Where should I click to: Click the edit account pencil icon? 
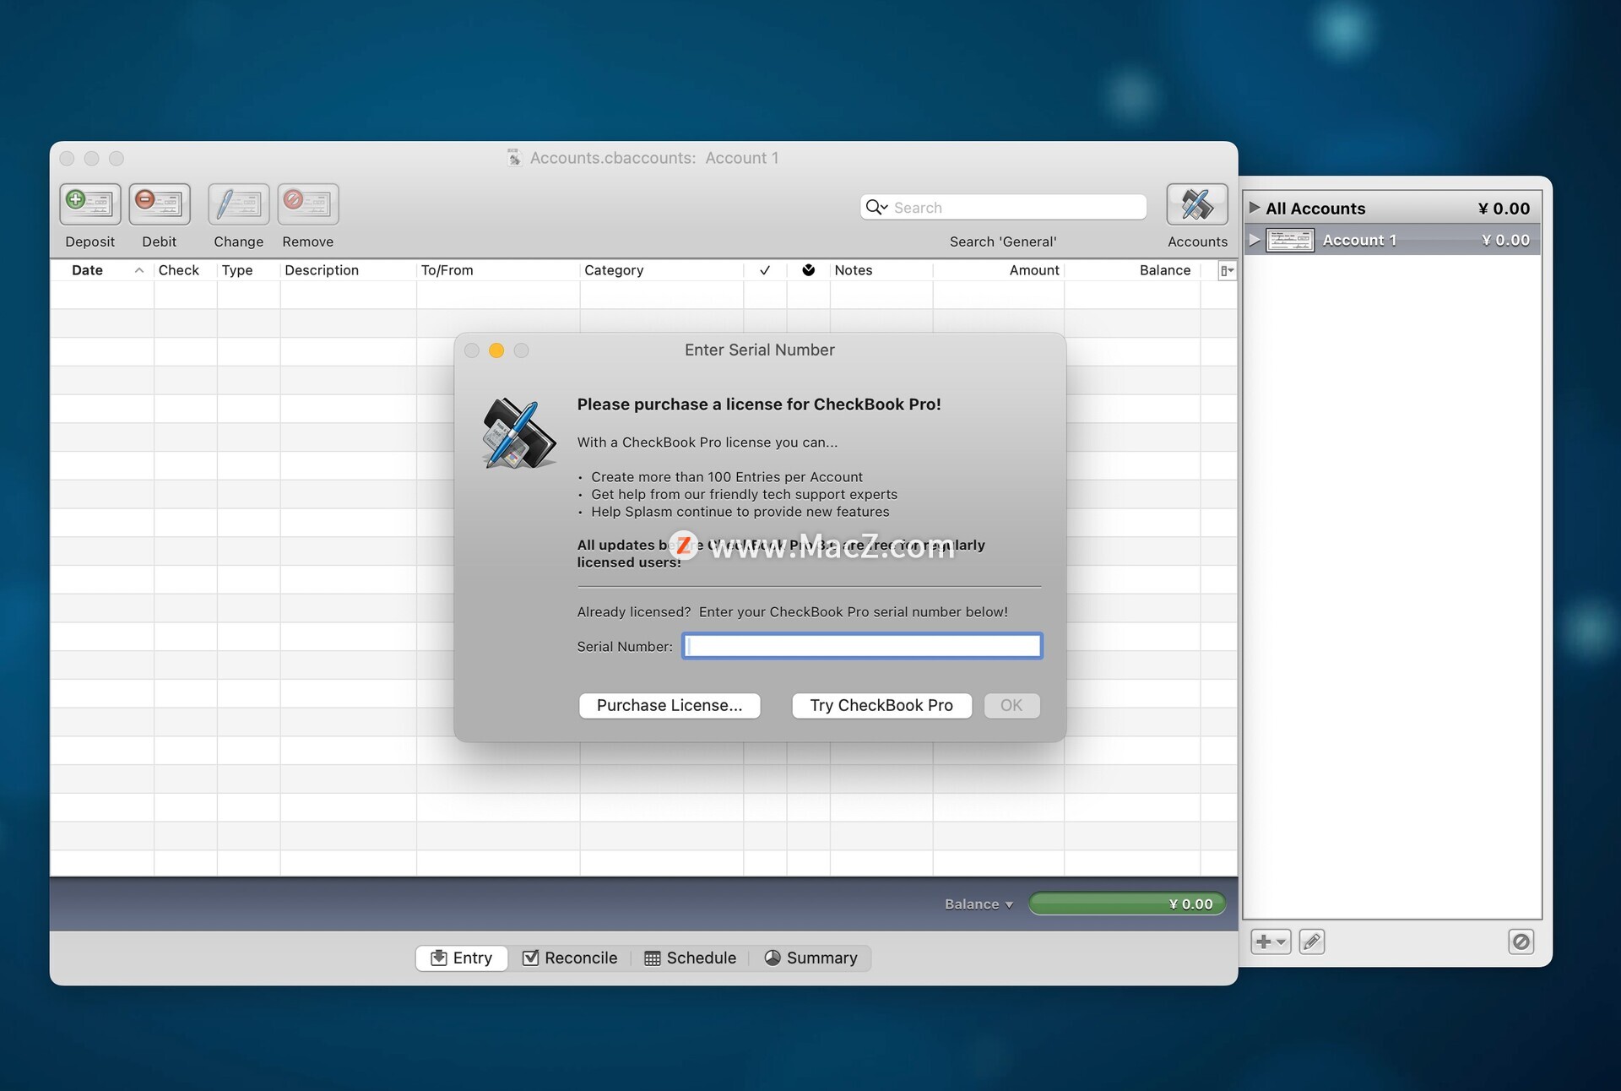(1312, 942)
